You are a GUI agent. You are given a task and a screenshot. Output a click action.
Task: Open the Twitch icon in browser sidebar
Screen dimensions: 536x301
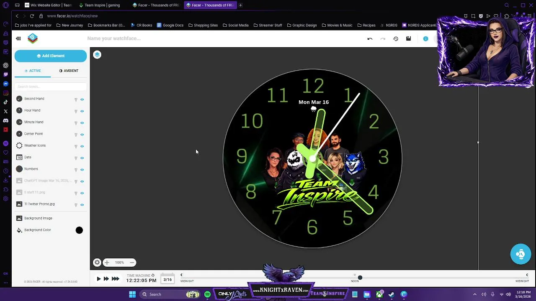click(x=5, y=74)
